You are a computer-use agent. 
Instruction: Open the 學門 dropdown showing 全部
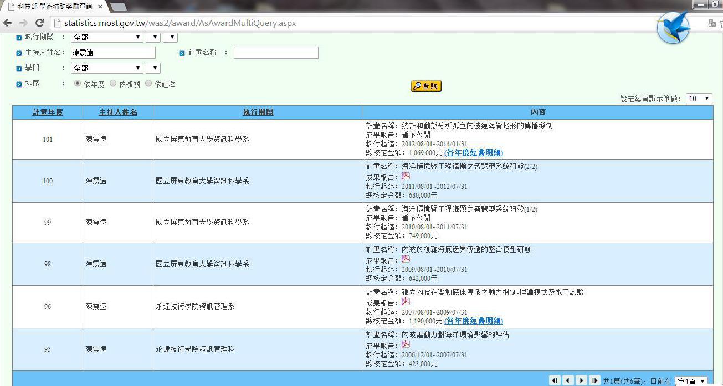pos(107,68)
